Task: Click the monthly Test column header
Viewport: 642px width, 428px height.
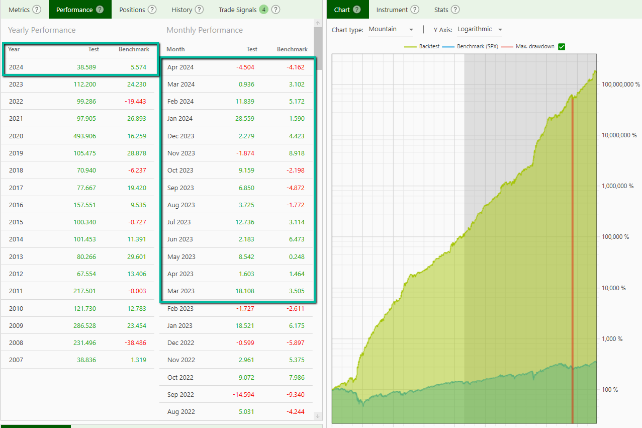Action: [252, 49]
